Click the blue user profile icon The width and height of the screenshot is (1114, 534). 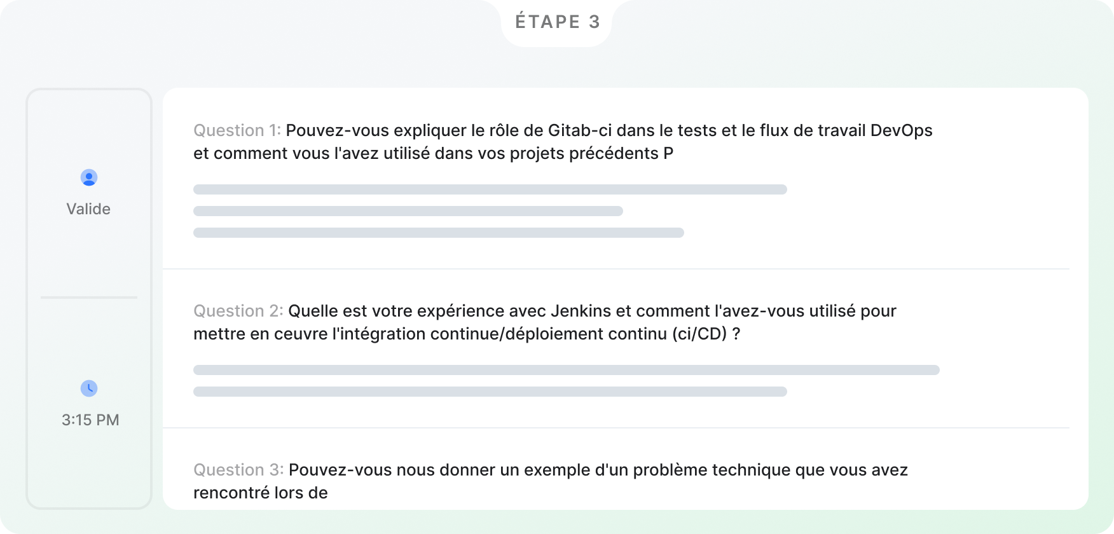pos(89,177)
